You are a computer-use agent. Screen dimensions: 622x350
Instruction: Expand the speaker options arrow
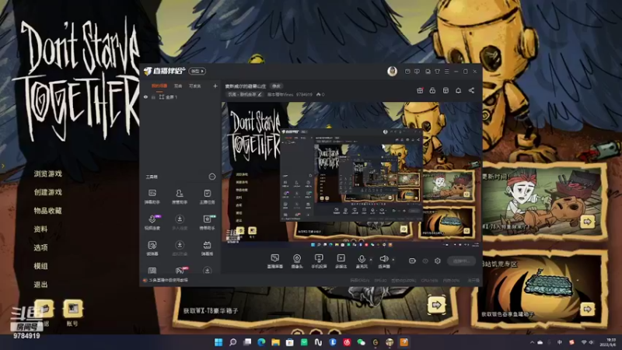pos(393,260)
